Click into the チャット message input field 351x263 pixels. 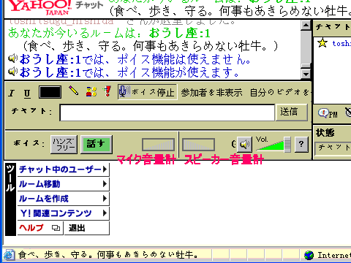click(x=167, y=113)
